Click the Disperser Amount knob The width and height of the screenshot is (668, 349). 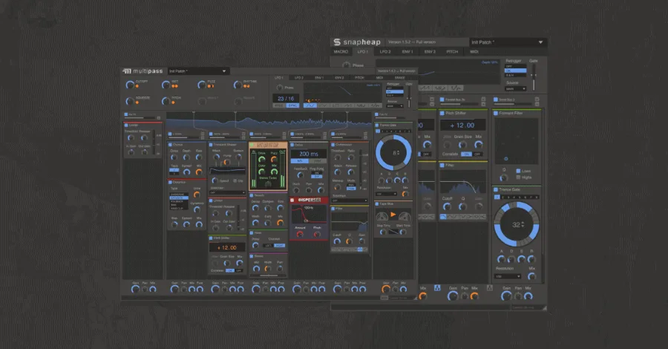(300, 234)
